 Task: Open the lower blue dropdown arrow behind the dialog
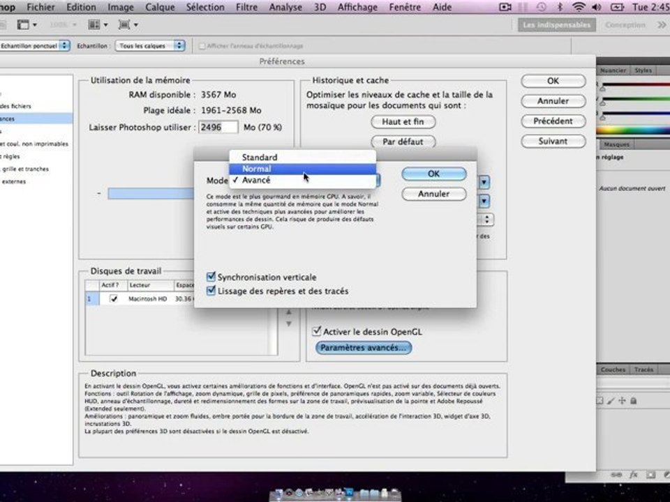click(x=484, y=201)
